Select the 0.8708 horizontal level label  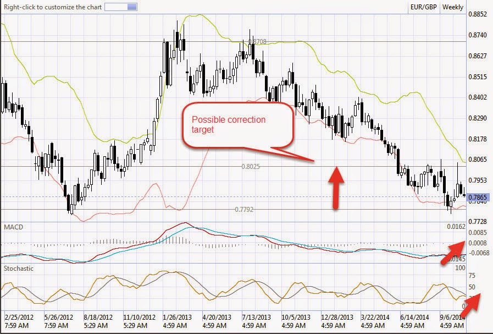pos(257,42)
